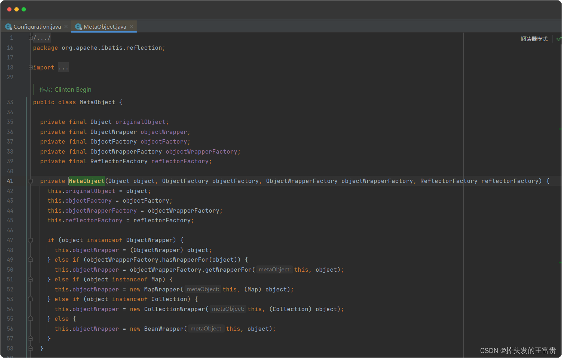Select the MetaObject.java tab
This screenshot has height=358, width=562.
[105, 26]
